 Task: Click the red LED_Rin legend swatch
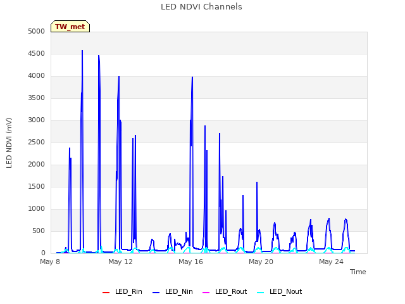point(106,293)
